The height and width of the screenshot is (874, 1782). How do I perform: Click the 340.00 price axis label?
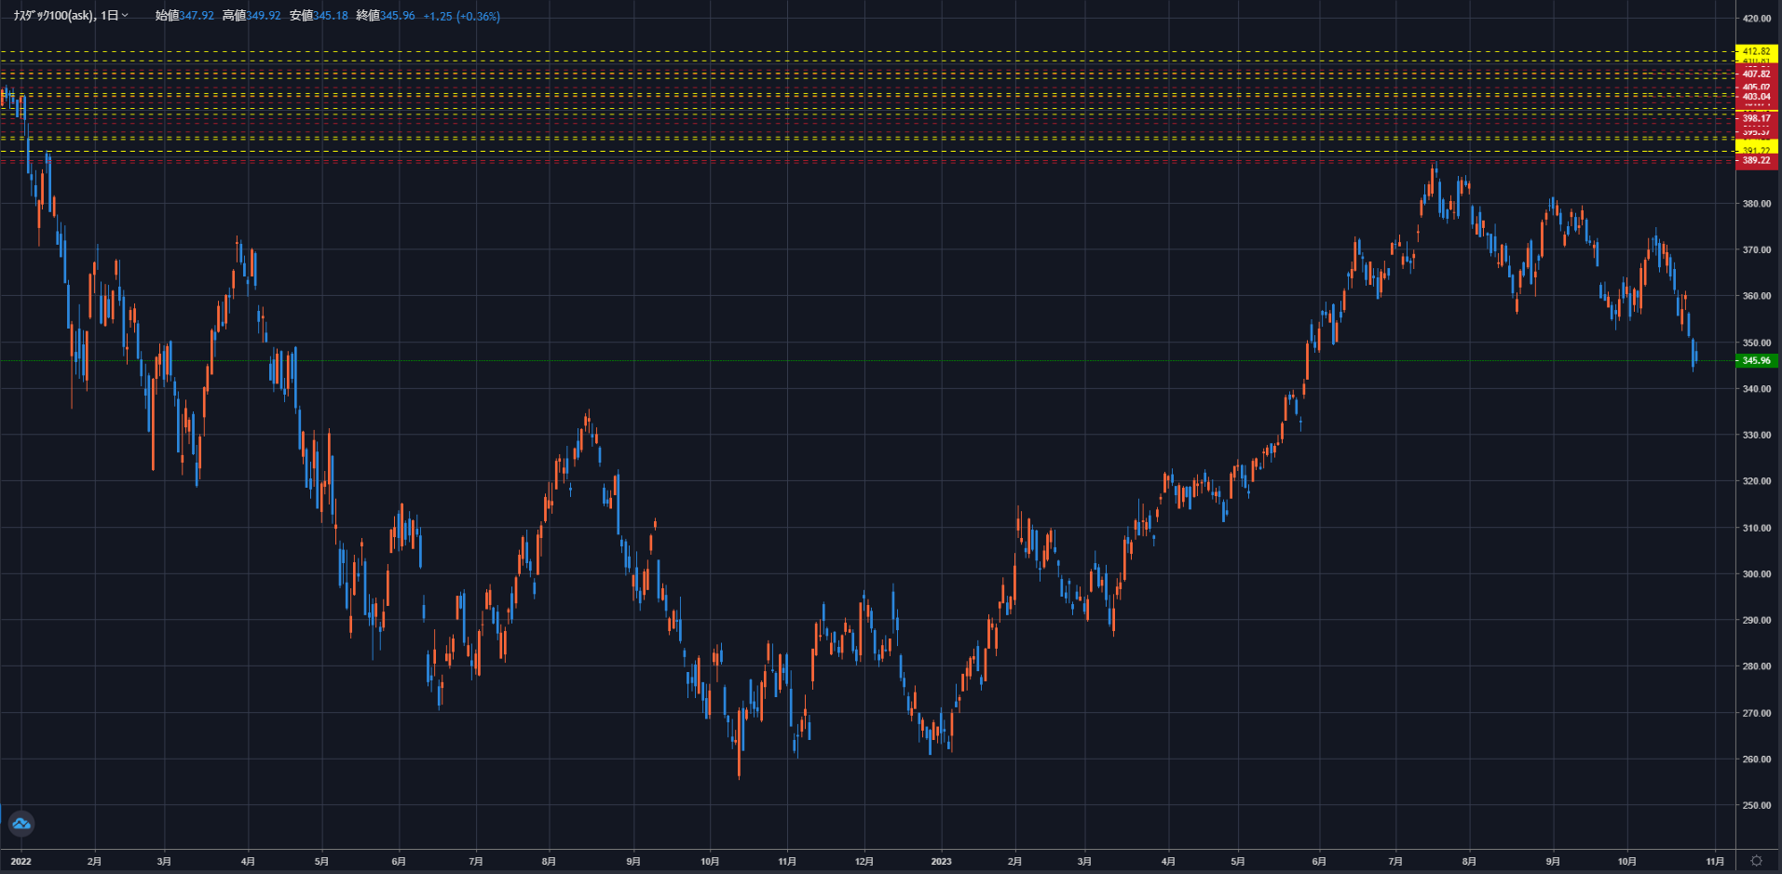point(1757,389)
